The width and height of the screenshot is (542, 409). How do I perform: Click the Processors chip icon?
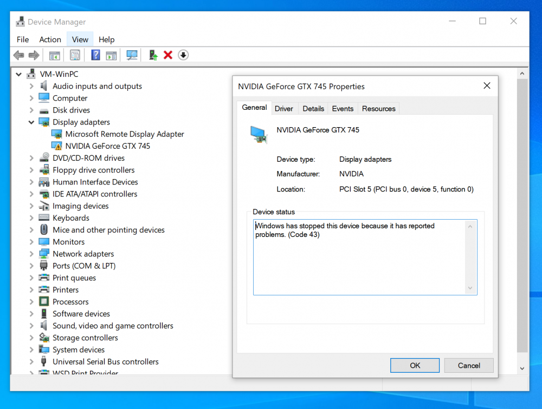pyautogui.click(x=44, y=302)
